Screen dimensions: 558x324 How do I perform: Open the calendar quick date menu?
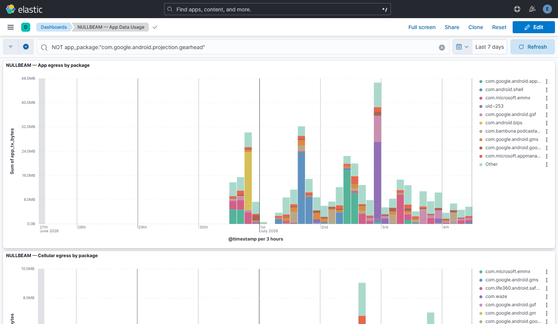(x=462, y=47)
